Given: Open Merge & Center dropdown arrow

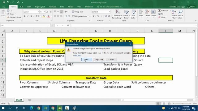Looking at the screenshot, I should [x=89, y=16].
